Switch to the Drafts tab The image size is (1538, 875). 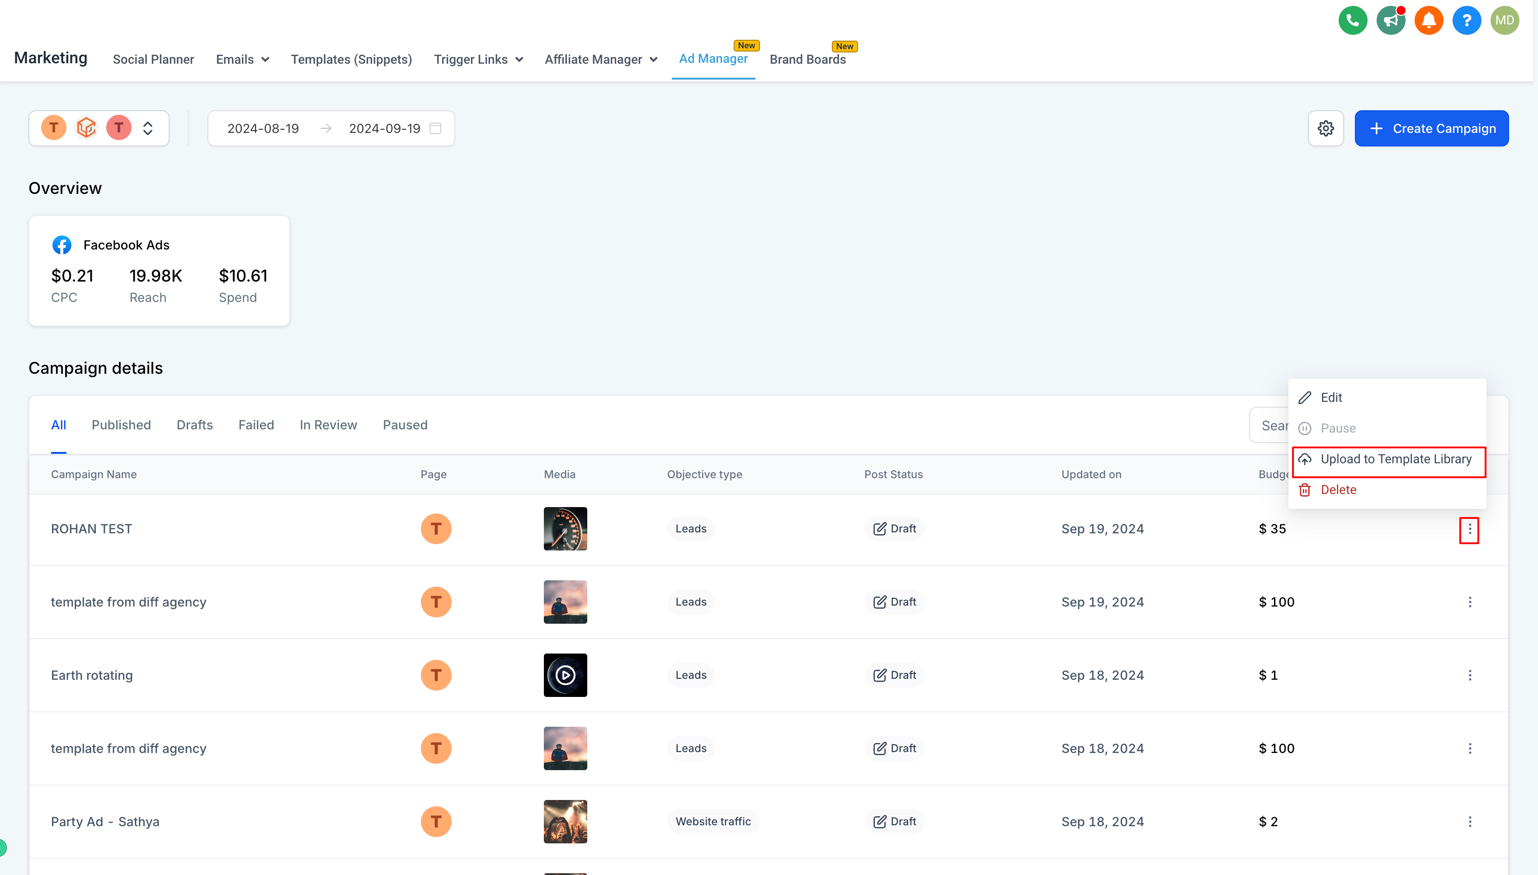pos(195,425)
